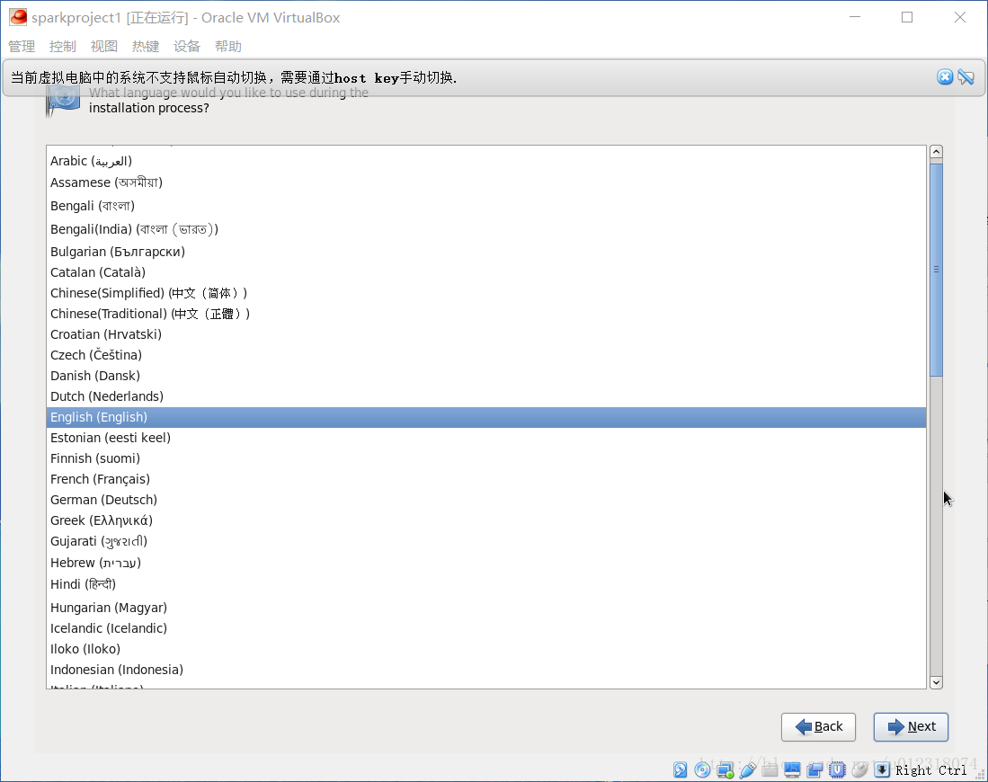Click the don't-show-again notification icon
The height and width of the screenshot is (782, 988).
tap(966, 77)
